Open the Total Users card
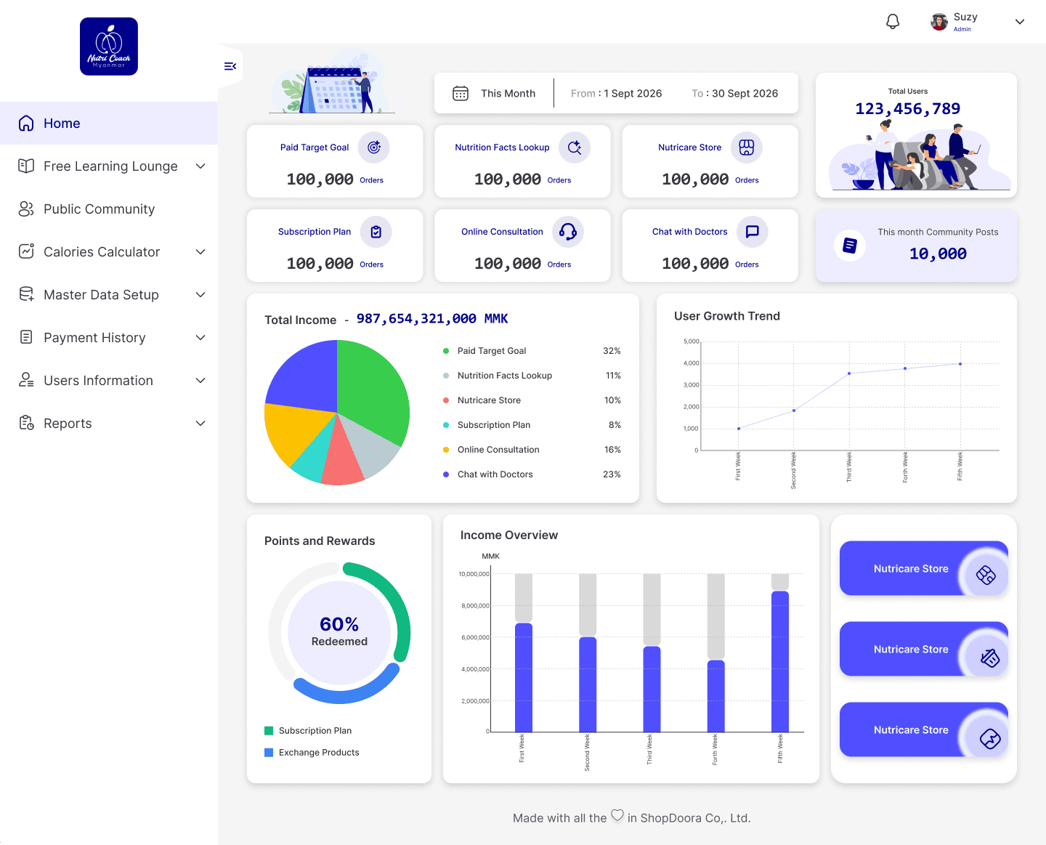The height and width of the screenshot is (845, 1046). click(x=916, y=135)
